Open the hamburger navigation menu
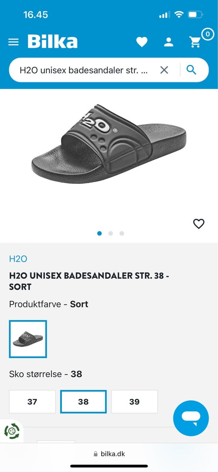The height and width of the screenshot is (472, 218). (13, 42)
